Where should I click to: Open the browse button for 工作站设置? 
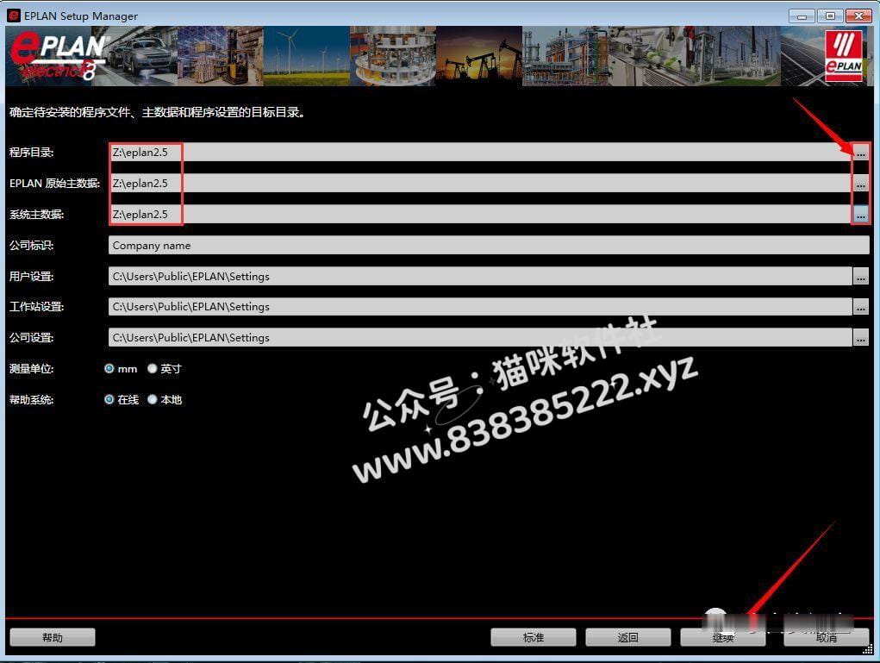coord(861,307)
